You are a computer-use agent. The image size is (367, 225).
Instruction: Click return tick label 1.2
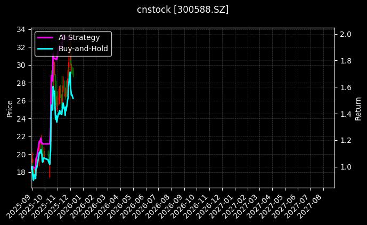point(346,140)
